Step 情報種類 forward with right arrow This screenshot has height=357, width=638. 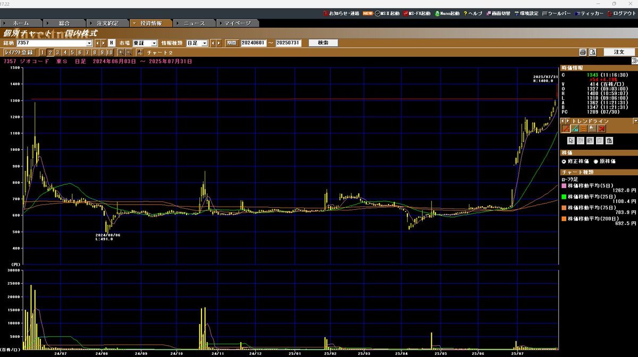click(219, 42)
